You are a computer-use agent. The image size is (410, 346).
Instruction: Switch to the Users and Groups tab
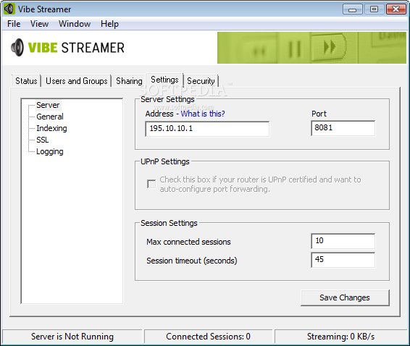(x=77, y=81)
